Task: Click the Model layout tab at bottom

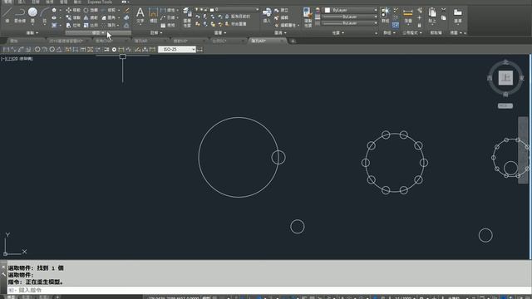Action: click(x=11, y=297)
